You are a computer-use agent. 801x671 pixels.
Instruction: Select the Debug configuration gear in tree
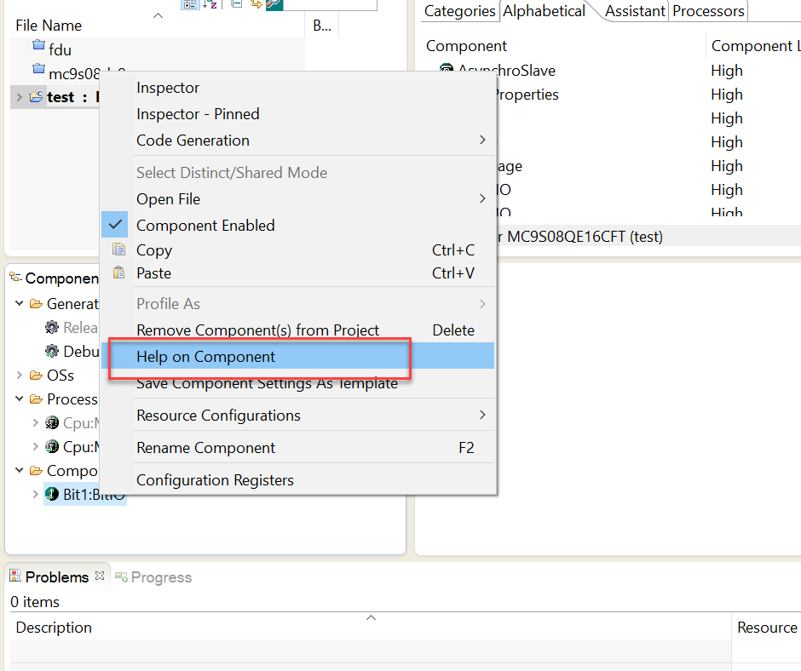tap(52, 351)
